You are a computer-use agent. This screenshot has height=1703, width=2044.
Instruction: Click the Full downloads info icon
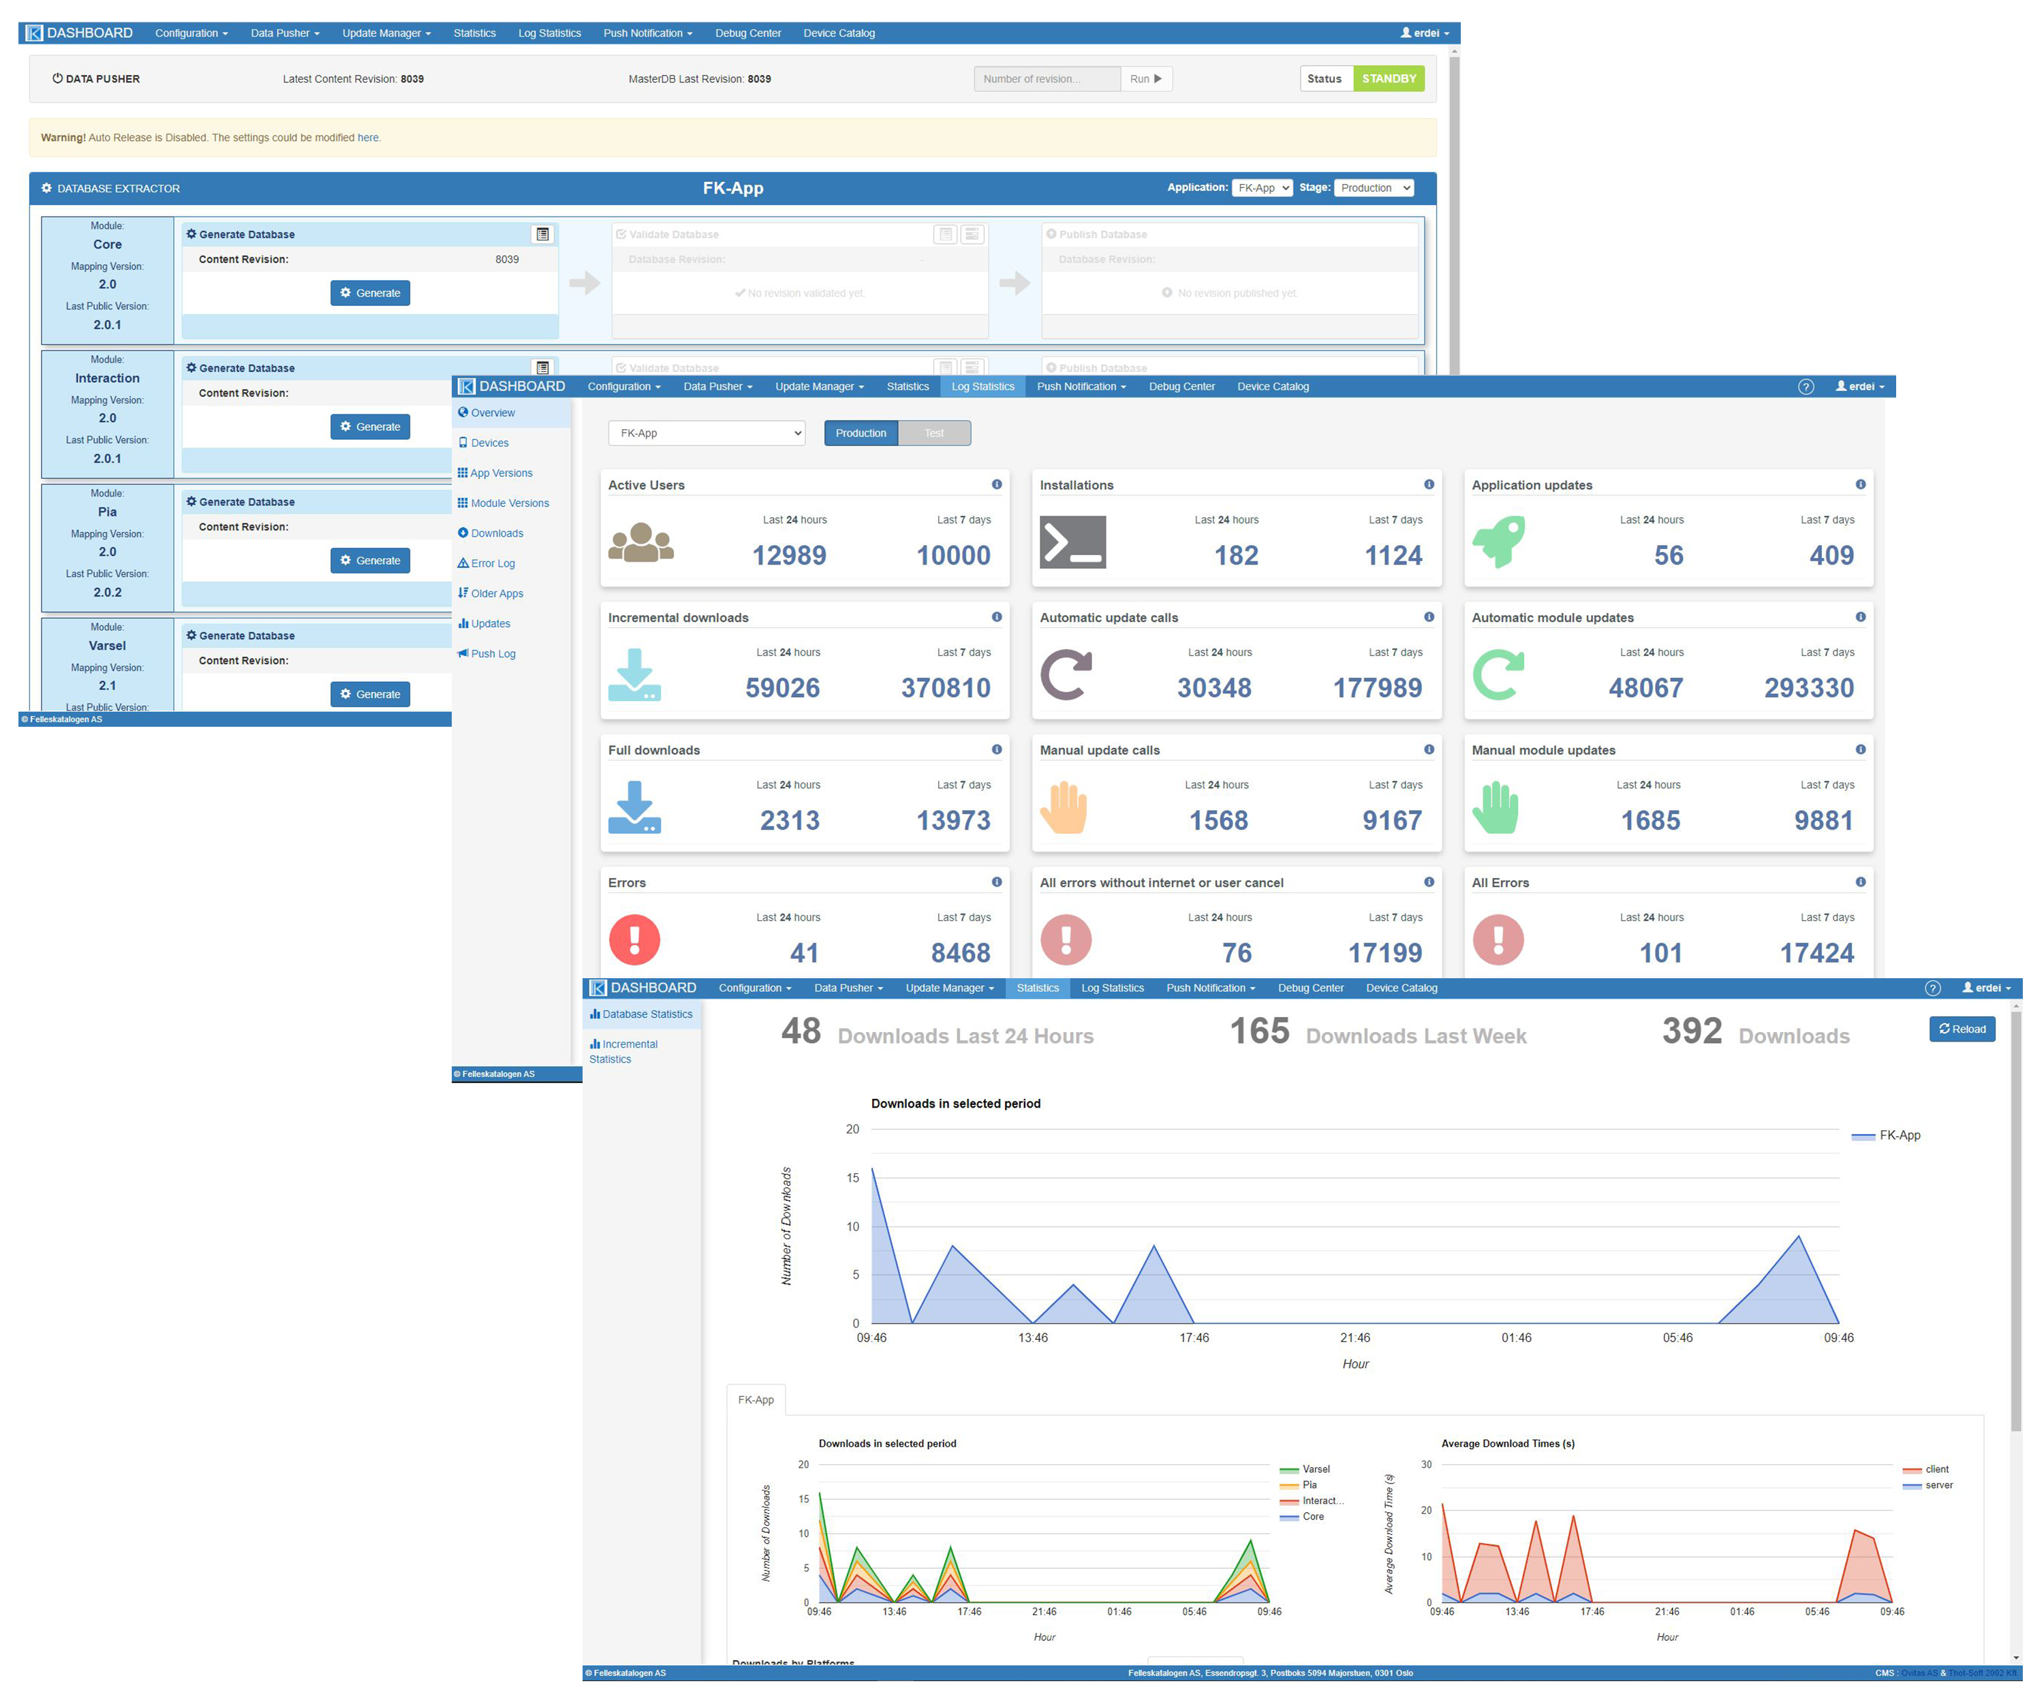[x=997, y=749]
